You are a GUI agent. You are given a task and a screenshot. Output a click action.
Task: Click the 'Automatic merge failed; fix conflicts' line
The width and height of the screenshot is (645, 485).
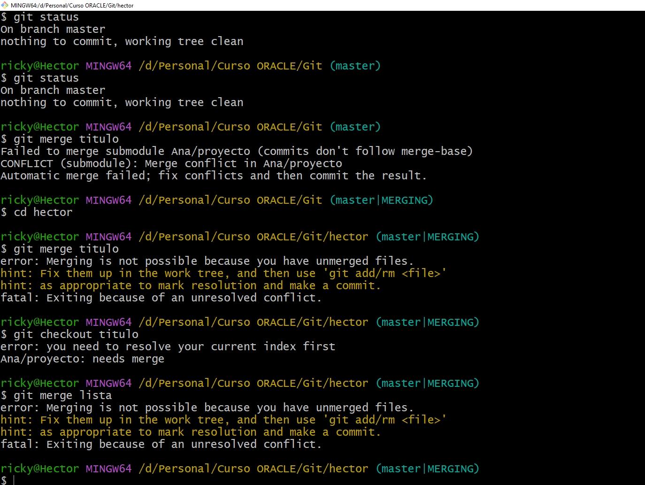(x=214, y=176)
